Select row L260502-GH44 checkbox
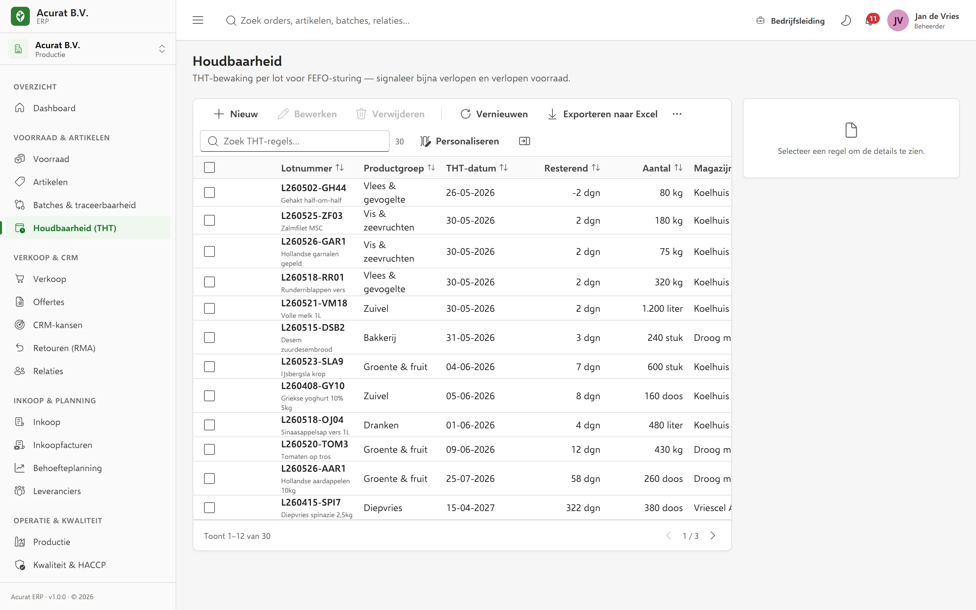 point(209,192)
